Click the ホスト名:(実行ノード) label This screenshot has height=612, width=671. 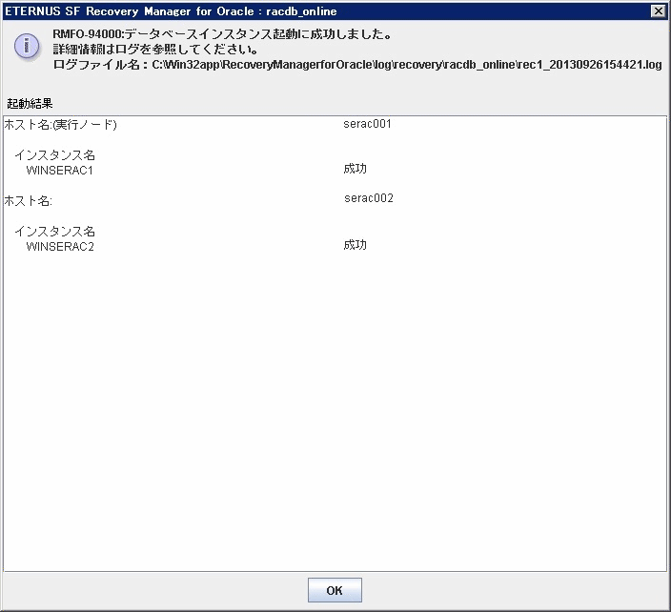pos(60,125)
